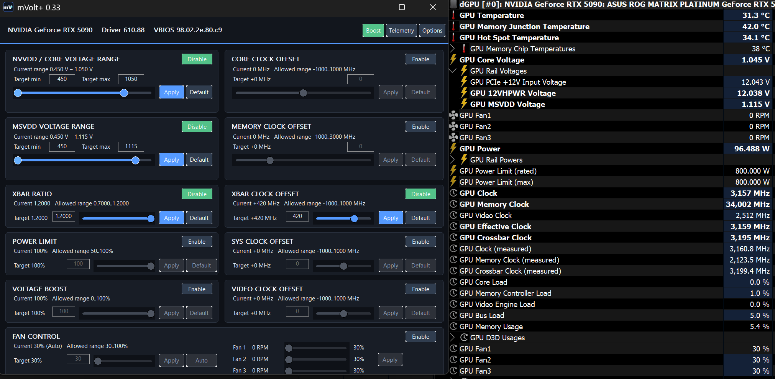Click lightning icon beside GPU Power Limit (max)
Viewport: 775px width, 379px height.
453,182
